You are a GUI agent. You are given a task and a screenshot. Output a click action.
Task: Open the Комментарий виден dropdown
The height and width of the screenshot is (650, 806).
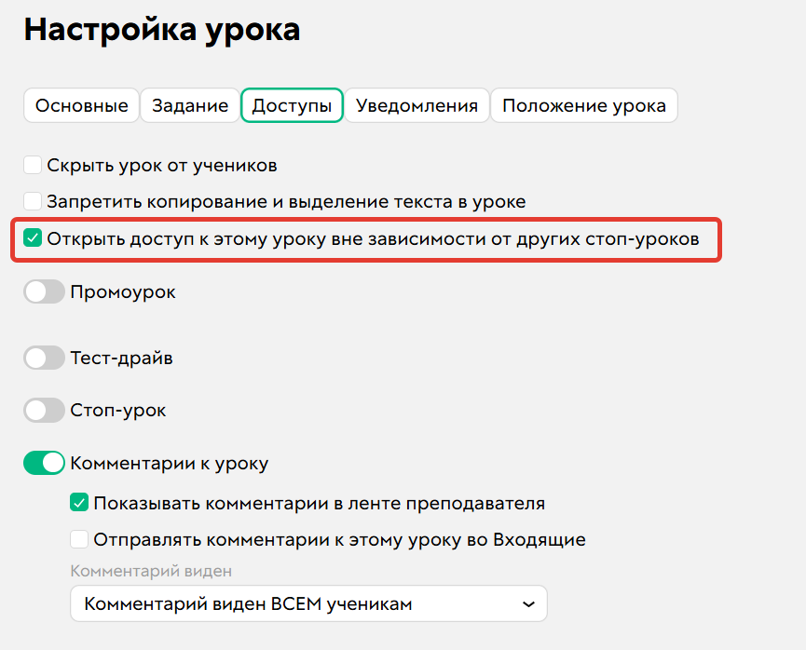click(307, 603)
